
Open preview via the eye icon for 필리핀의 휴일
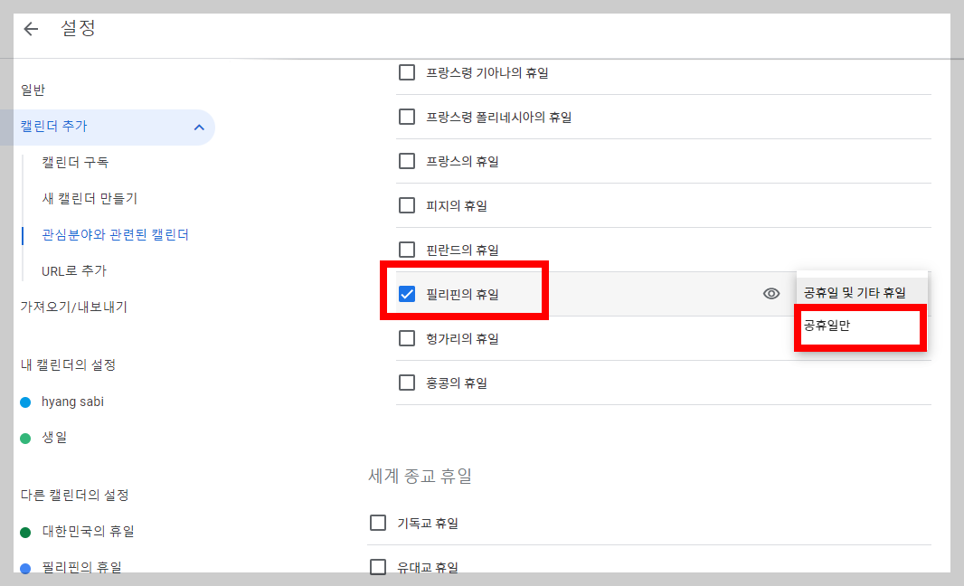coord(770,292)
